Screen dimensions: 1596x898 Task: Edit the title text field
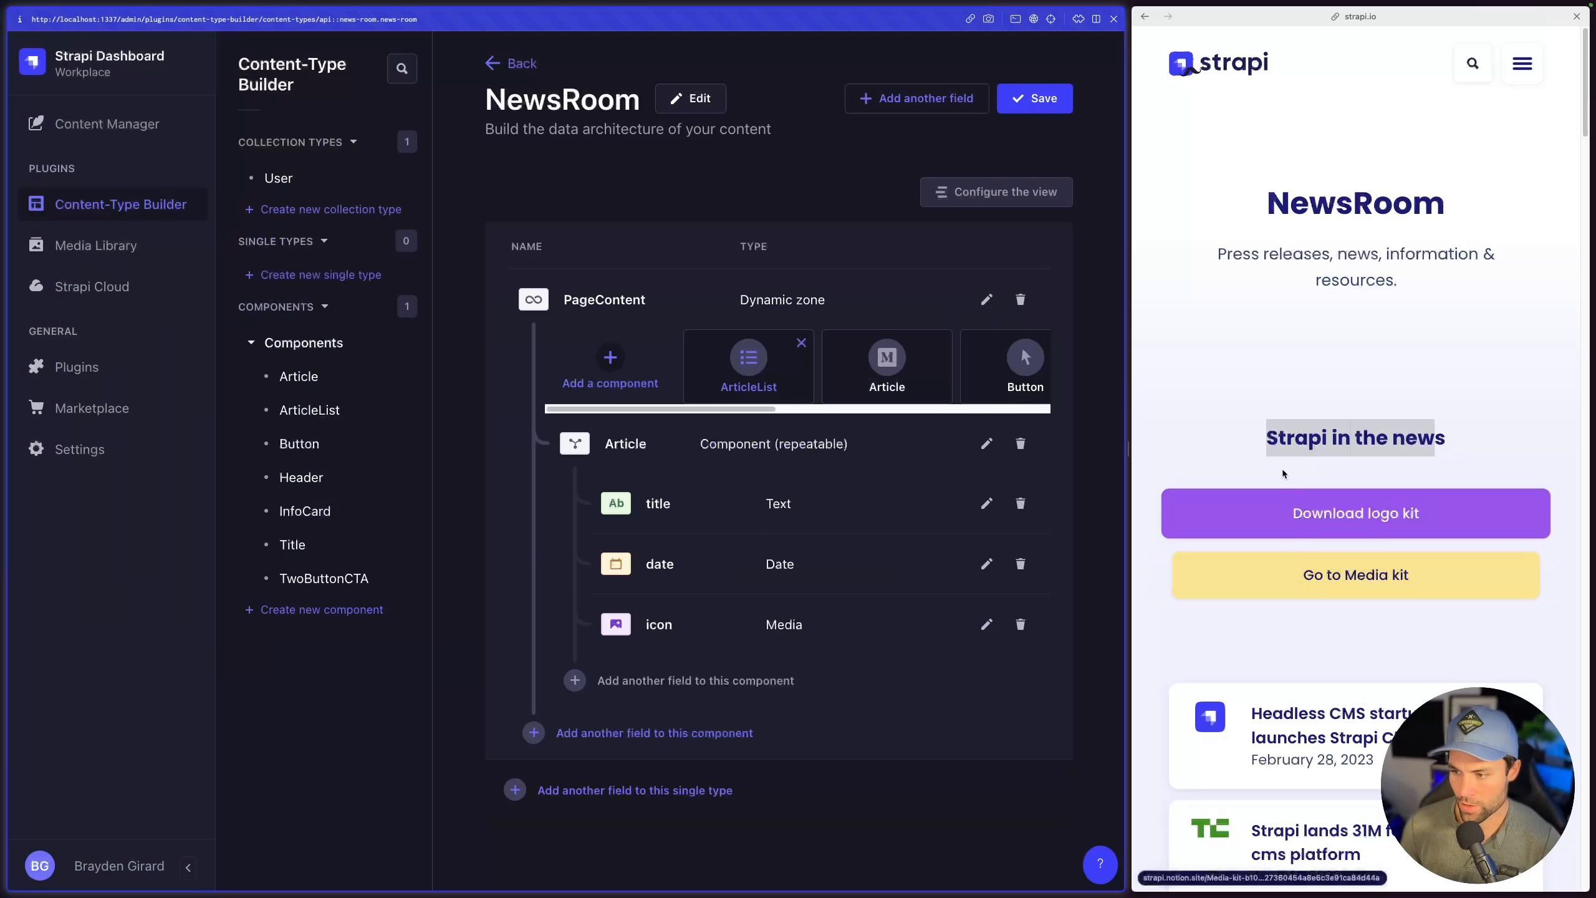point(986,504)
